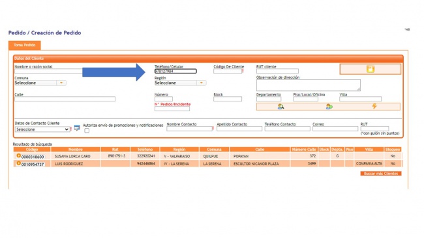424x238 pixels.
Task: Select customer 0010954737 row arrow icon
Action: pos(19,163)
